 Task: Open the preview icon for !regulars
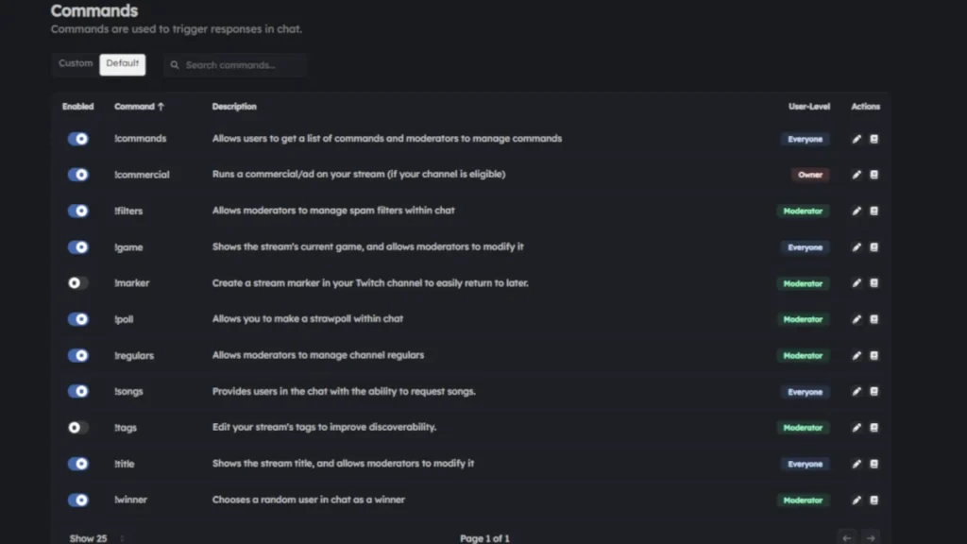pyautogui.click(x=874, y=355)
